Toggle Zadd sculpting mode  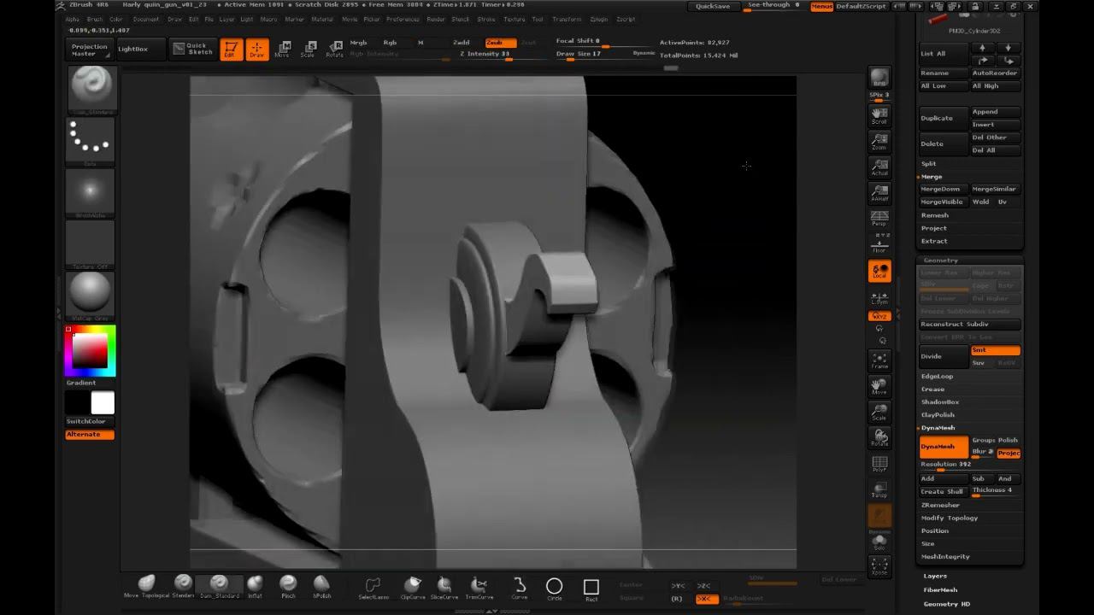tap(462, 43)
